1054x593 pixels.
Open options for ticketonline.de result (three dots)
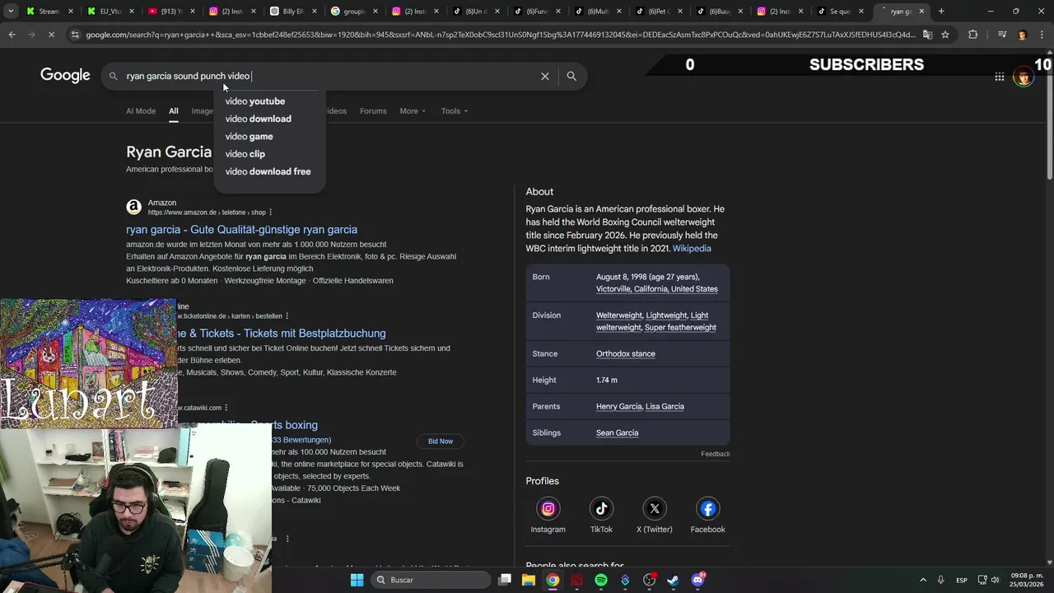click(x=287, y=316)
